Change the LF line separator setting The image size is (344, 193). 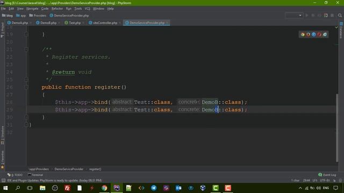[315, 181]
